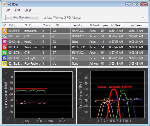Open the Linksys Wireless-G adapter dropdown
Image resolution: width=150 pixels, height=126 pixels.
(94, 18)
